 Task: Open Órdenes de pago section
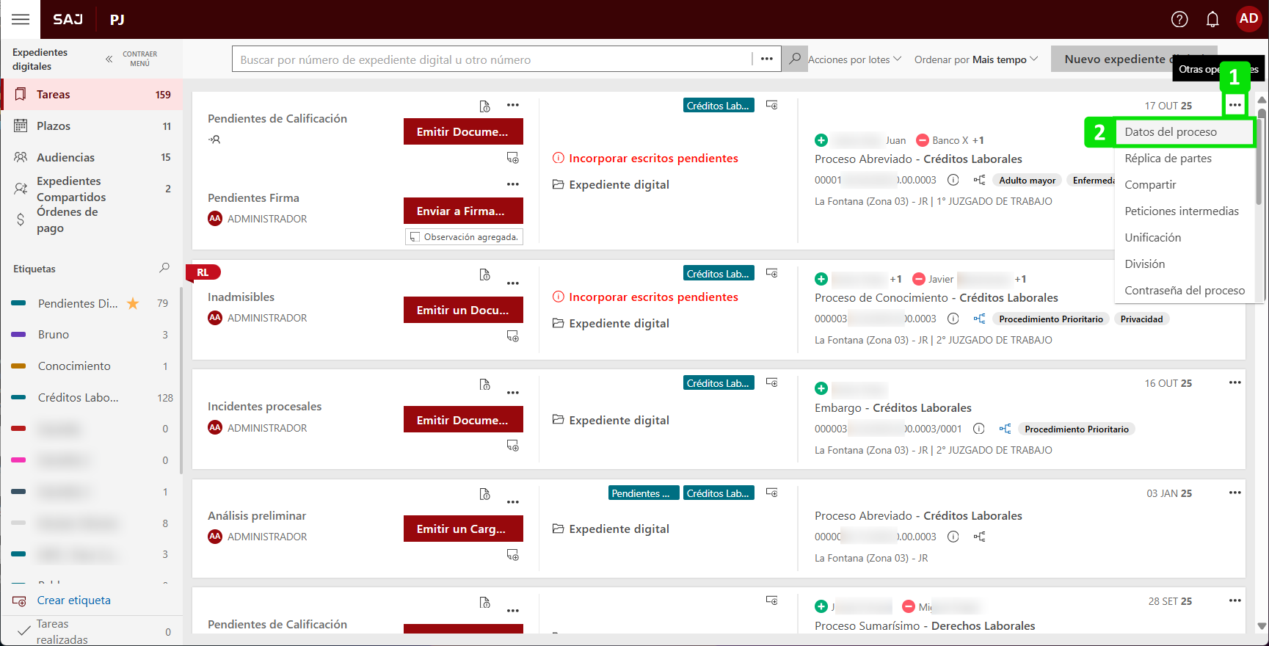92,219
